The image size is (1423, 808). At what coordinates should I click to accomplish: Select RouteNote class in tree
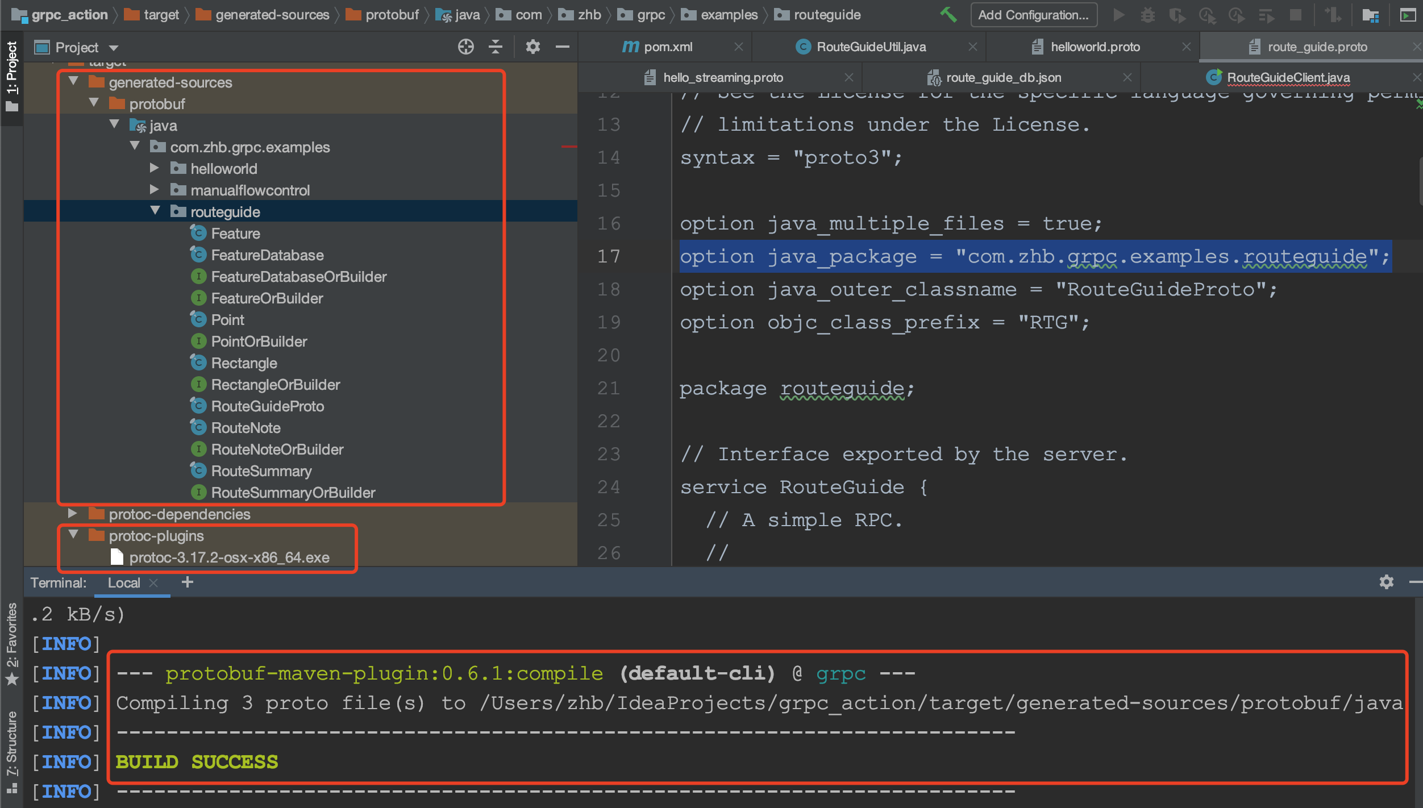click(x=246, y=427)
